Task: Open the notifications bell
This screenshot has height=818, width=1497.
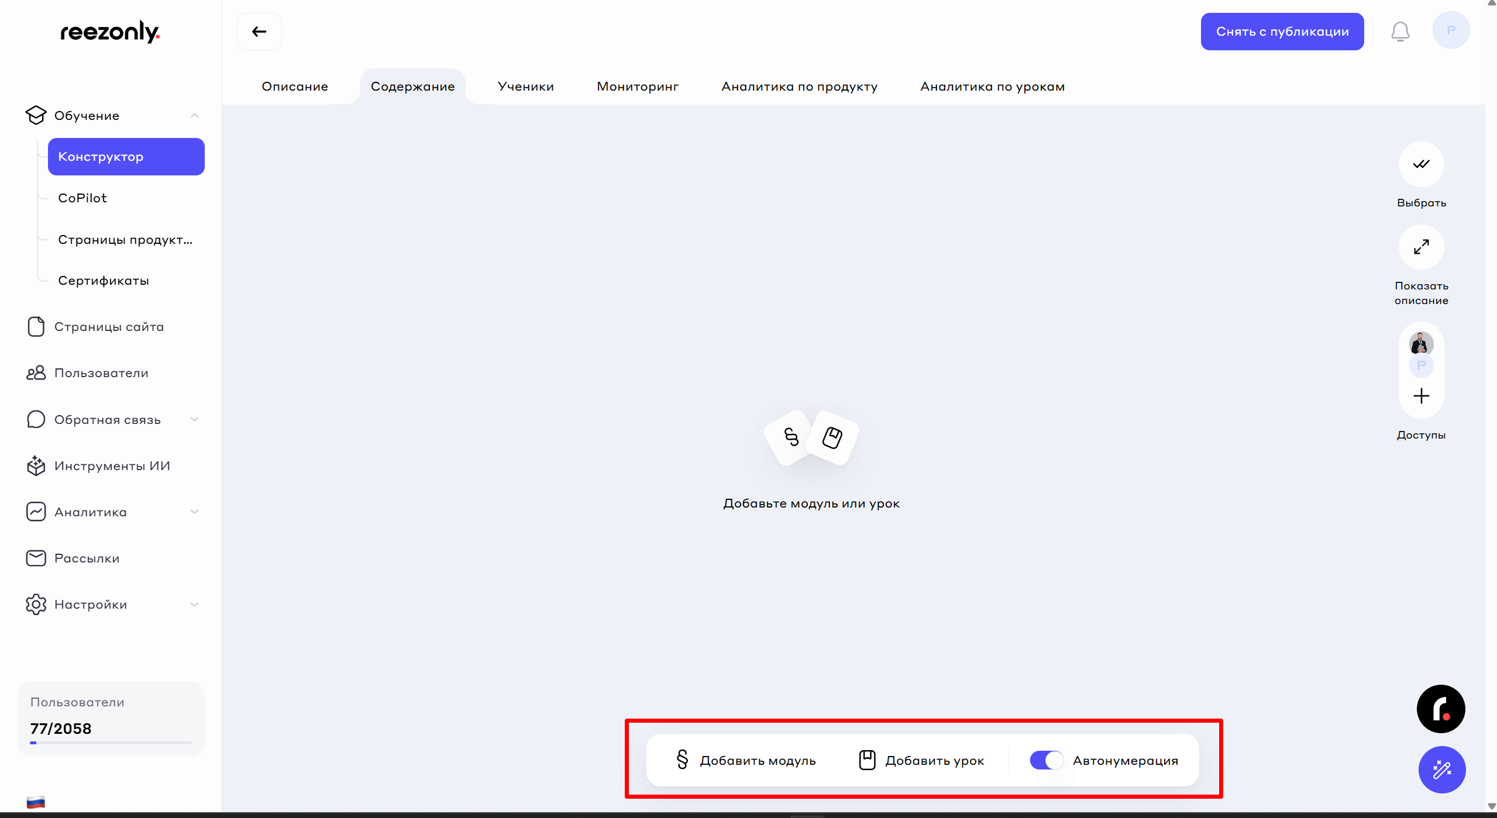Action: click(1400, 32)
